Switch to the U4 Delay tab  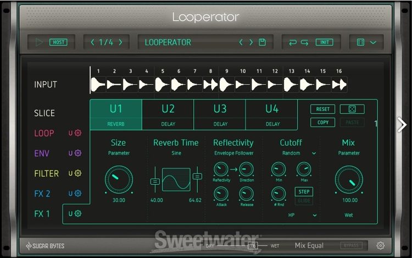point(272,114)
